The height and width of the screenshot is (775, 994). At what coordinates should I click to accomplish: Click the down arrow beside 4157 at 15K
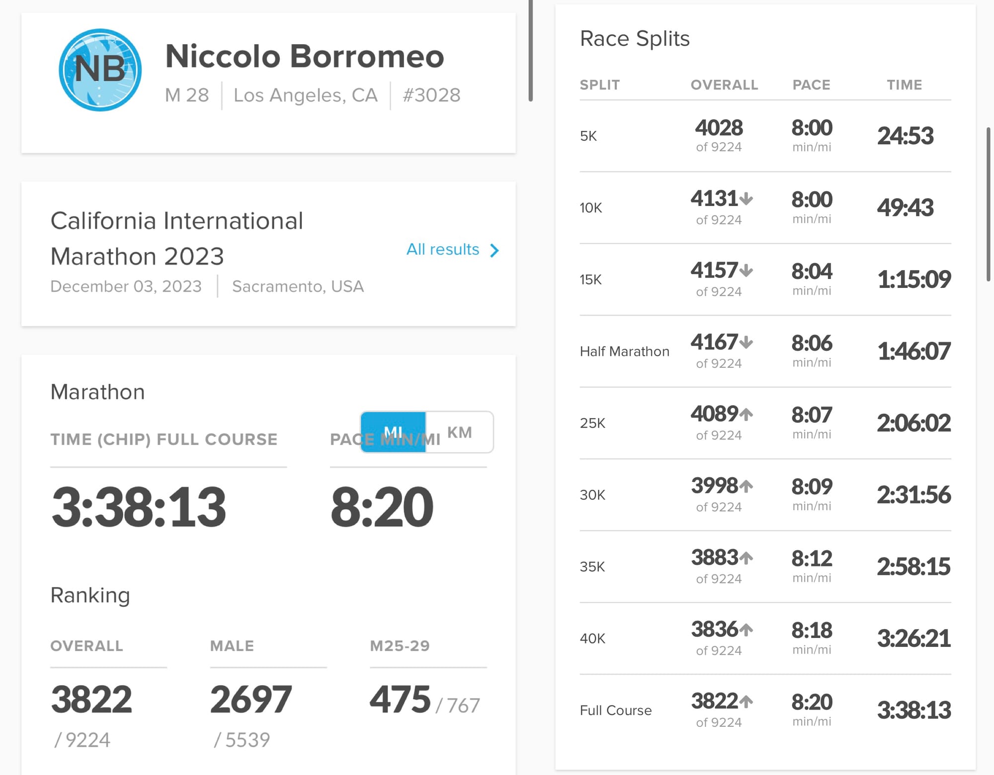pyautogui.click(x=746, y=271)
